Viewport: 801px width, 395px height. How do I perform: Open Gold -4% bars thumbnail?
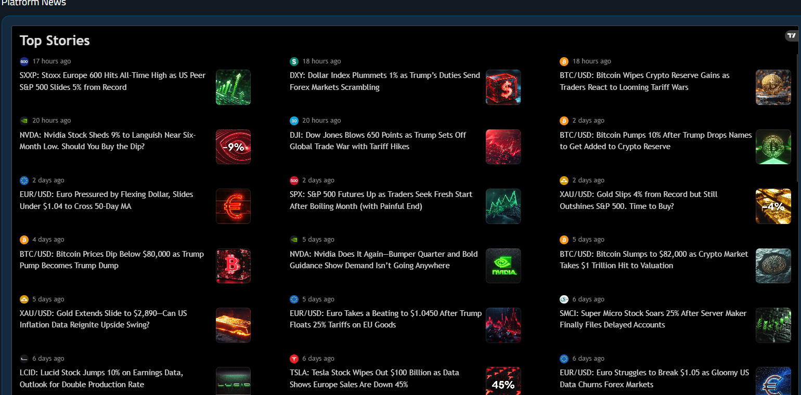773,206
